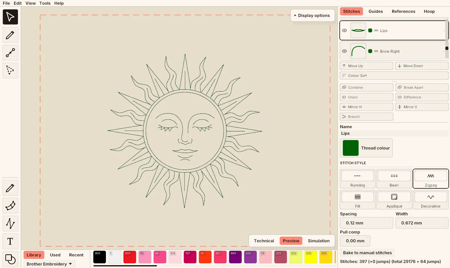Click Bake to manual stitches
The height and width of the screenshot is (268, 450).
tap(367, 253)
